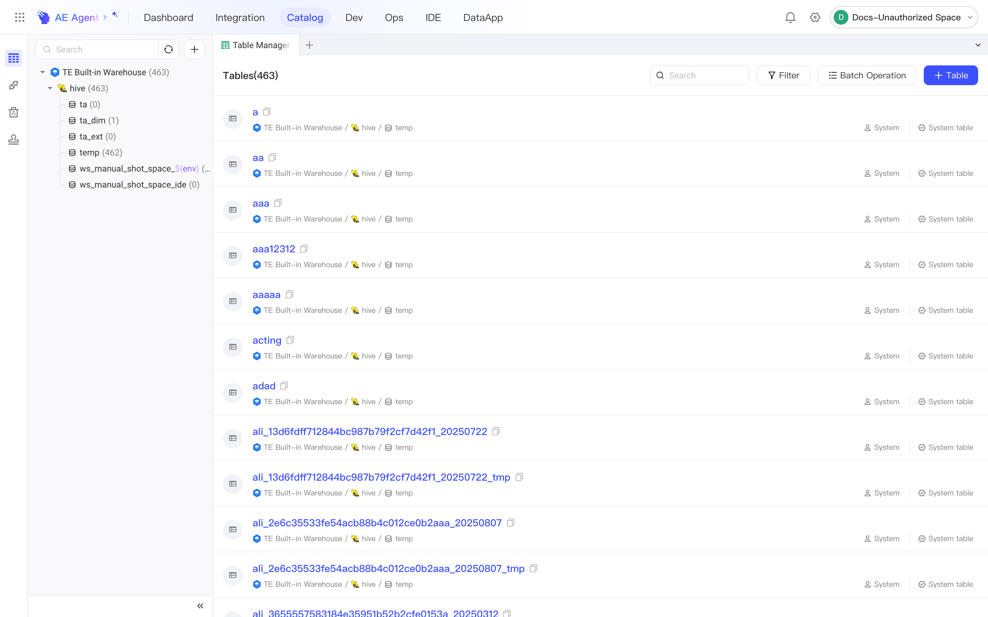Add a new tab with plus icon
The height and width of the screenshot is (617, 988).
309,45
